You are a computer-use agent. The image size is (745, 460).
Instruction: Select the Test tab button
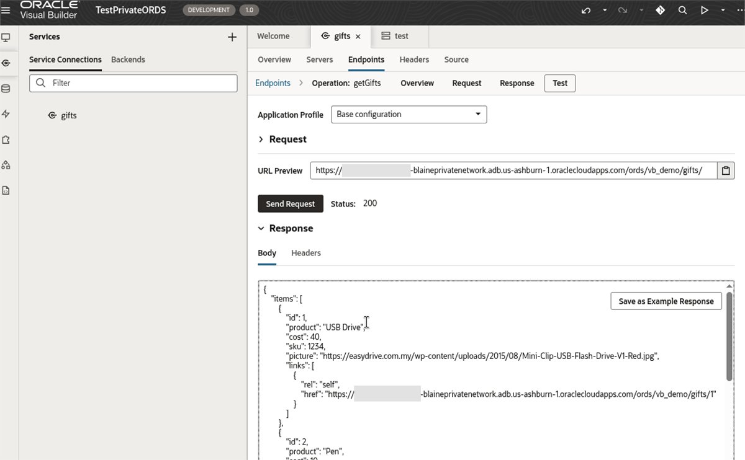pyautogui.click(x=560, y=83)
